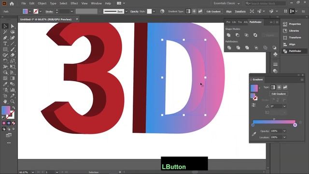Click Edit Gradient in Gradient panel
This screenshot has height=174, width=309.
[x=279, y=94]
